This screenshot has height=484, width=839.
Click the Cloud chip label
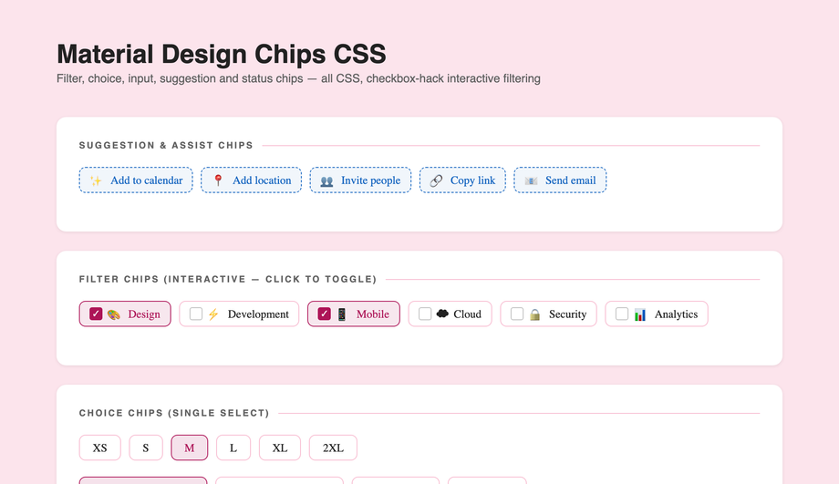(467, 314)
